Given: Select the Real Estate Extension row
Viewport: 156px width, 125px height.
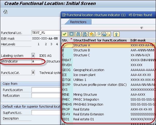Looking at the screenshot, I should [x=89, y=114].
